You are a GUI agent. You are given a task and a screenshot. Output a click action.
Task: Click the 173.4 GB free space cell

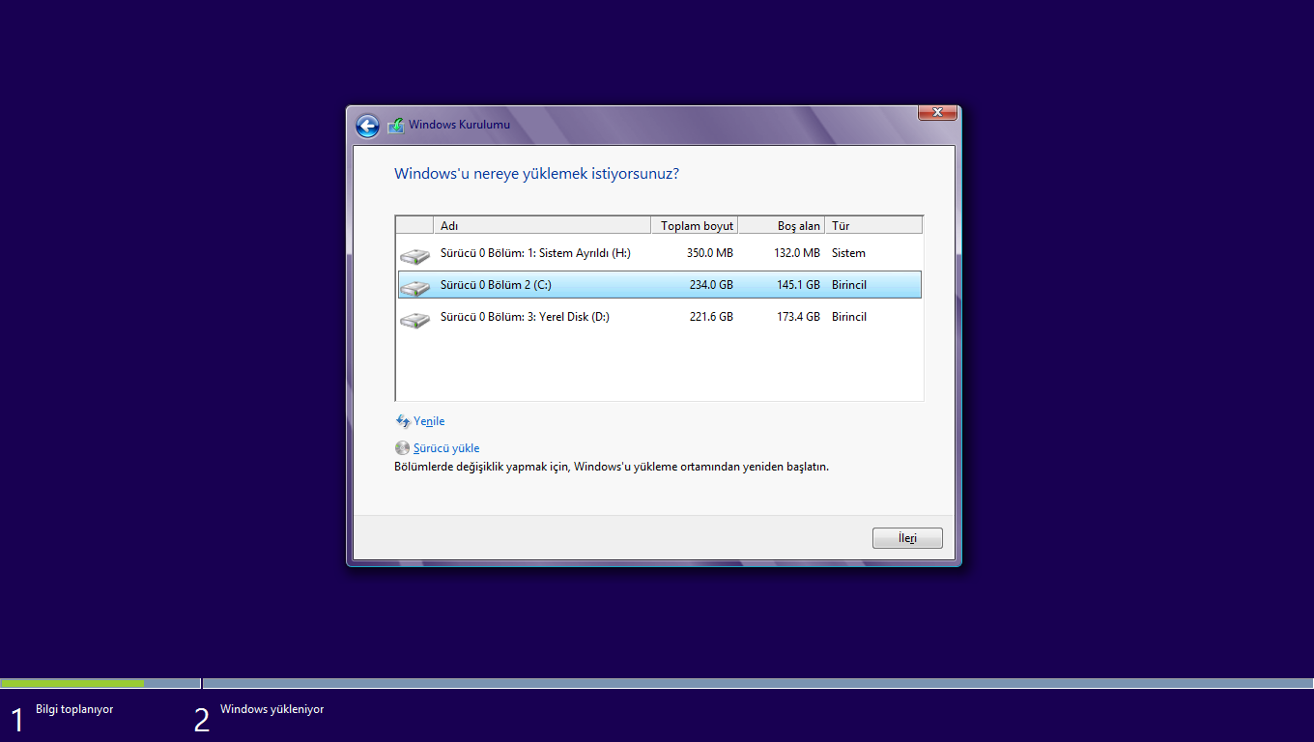pos(798,317)
